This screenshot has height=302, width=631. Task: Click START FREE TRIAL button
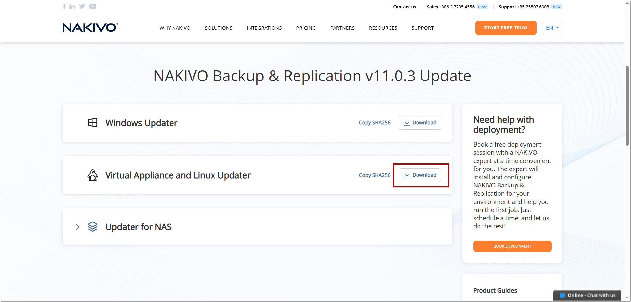coord(506,28)
